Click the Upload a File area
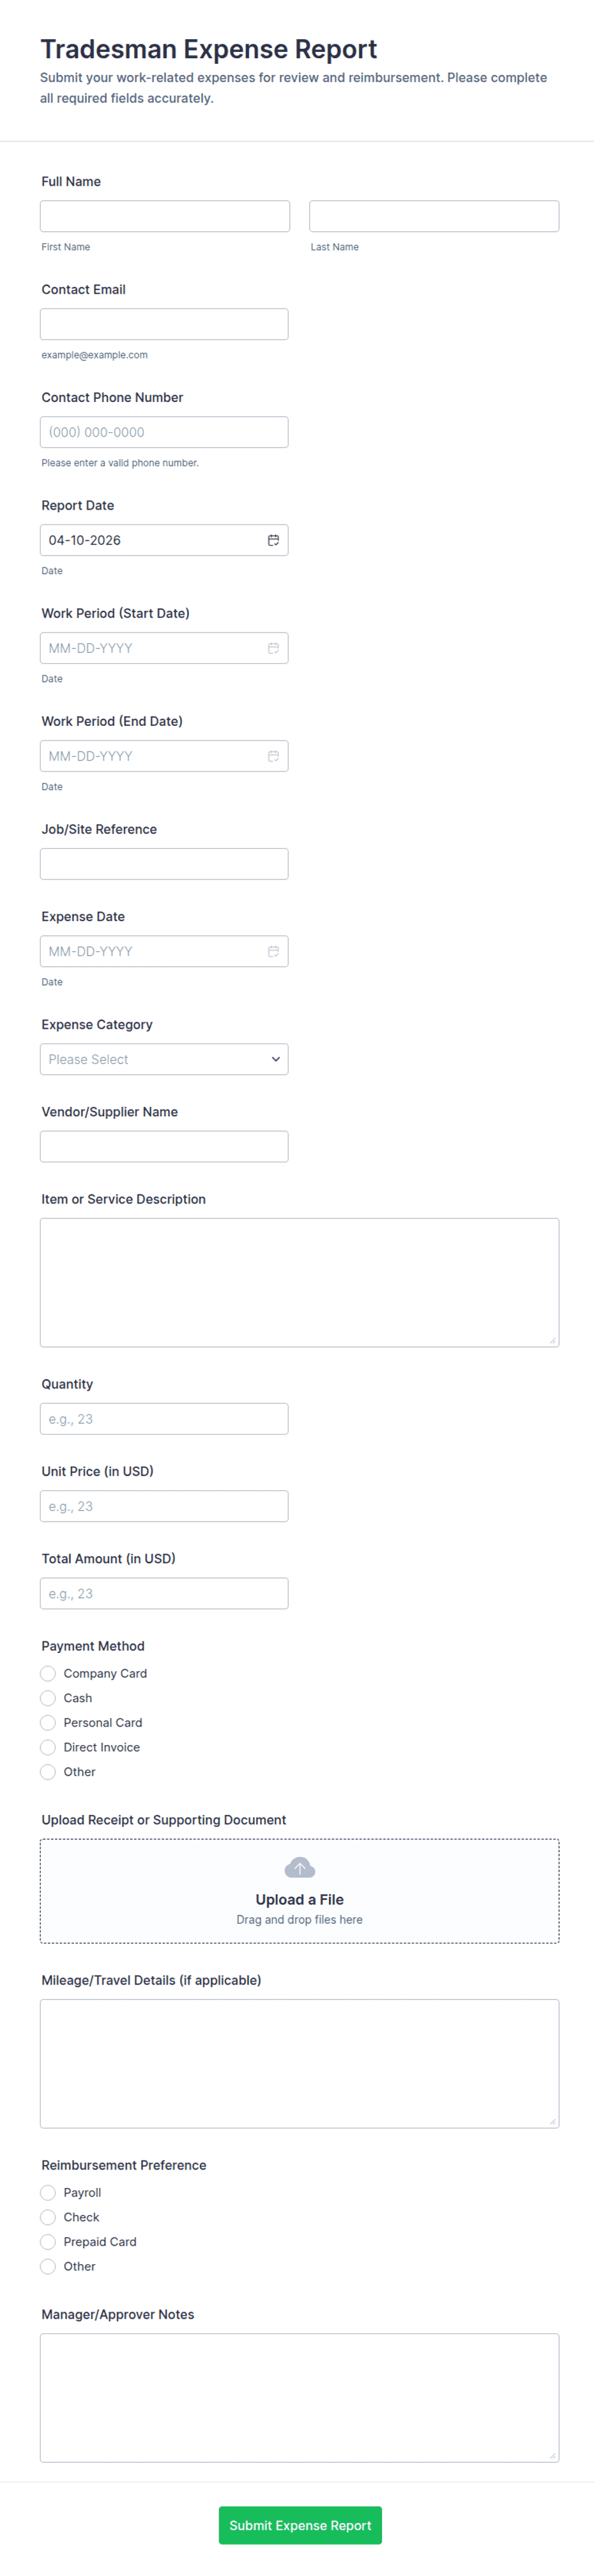 pos(300,1898)
